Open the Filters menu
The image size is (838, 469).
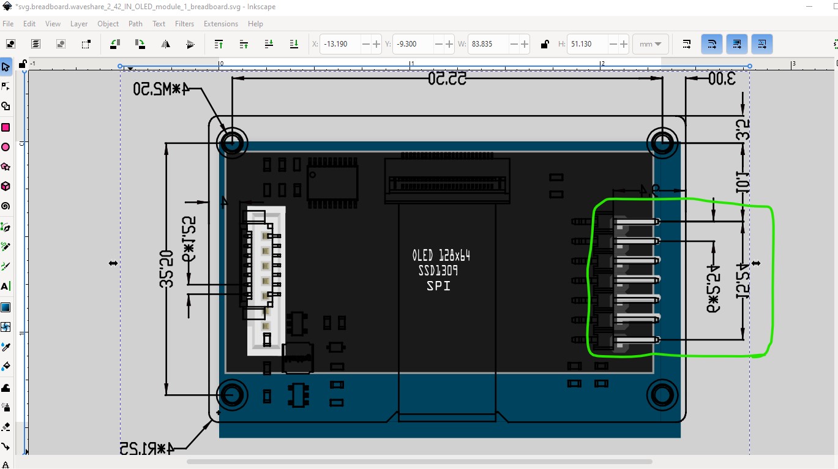coord(184,24)
